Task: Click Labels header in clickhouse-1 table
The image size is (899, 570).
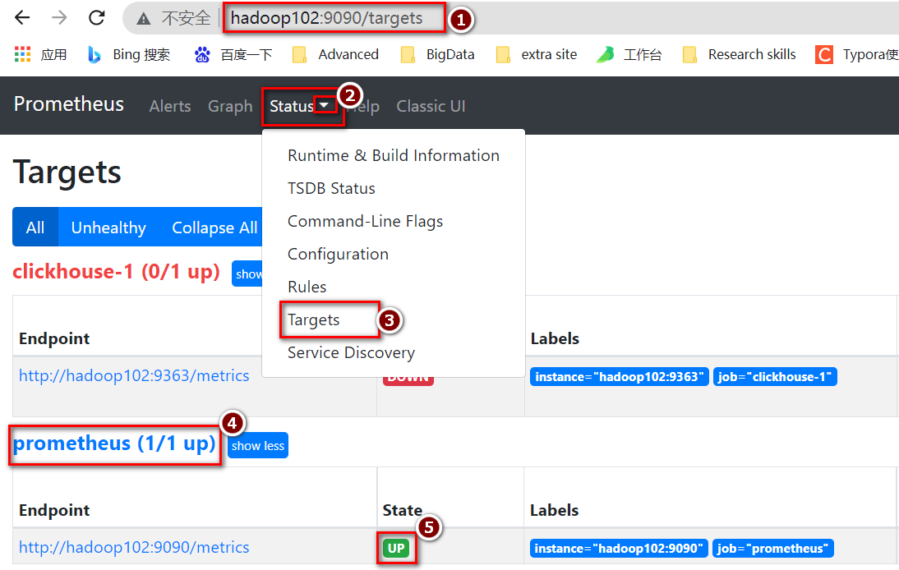Action: click(555, 338)
